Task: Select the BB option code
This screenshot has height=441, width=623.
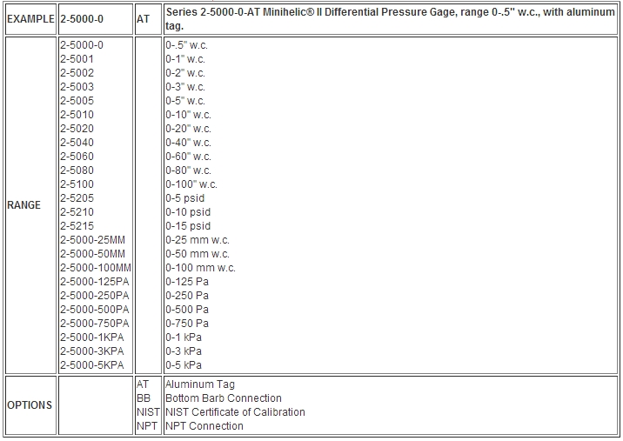Action: click(144, 398)
